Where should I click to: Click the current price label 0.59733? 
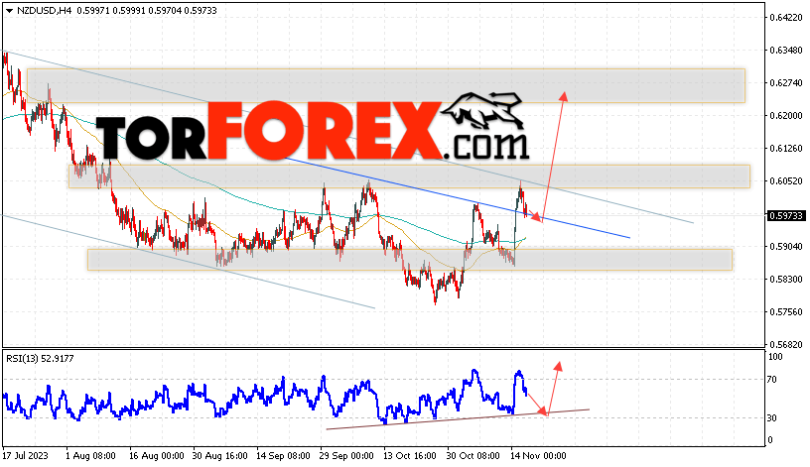point(786,216)
